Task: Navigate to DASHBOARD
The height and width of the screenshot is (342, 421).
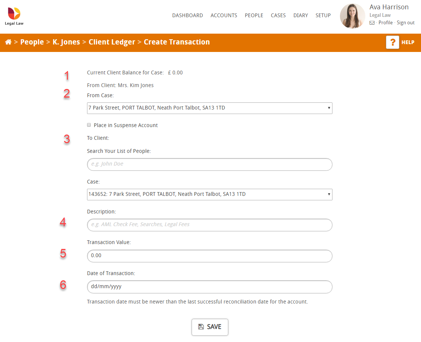Action: [x=188, y=15]
